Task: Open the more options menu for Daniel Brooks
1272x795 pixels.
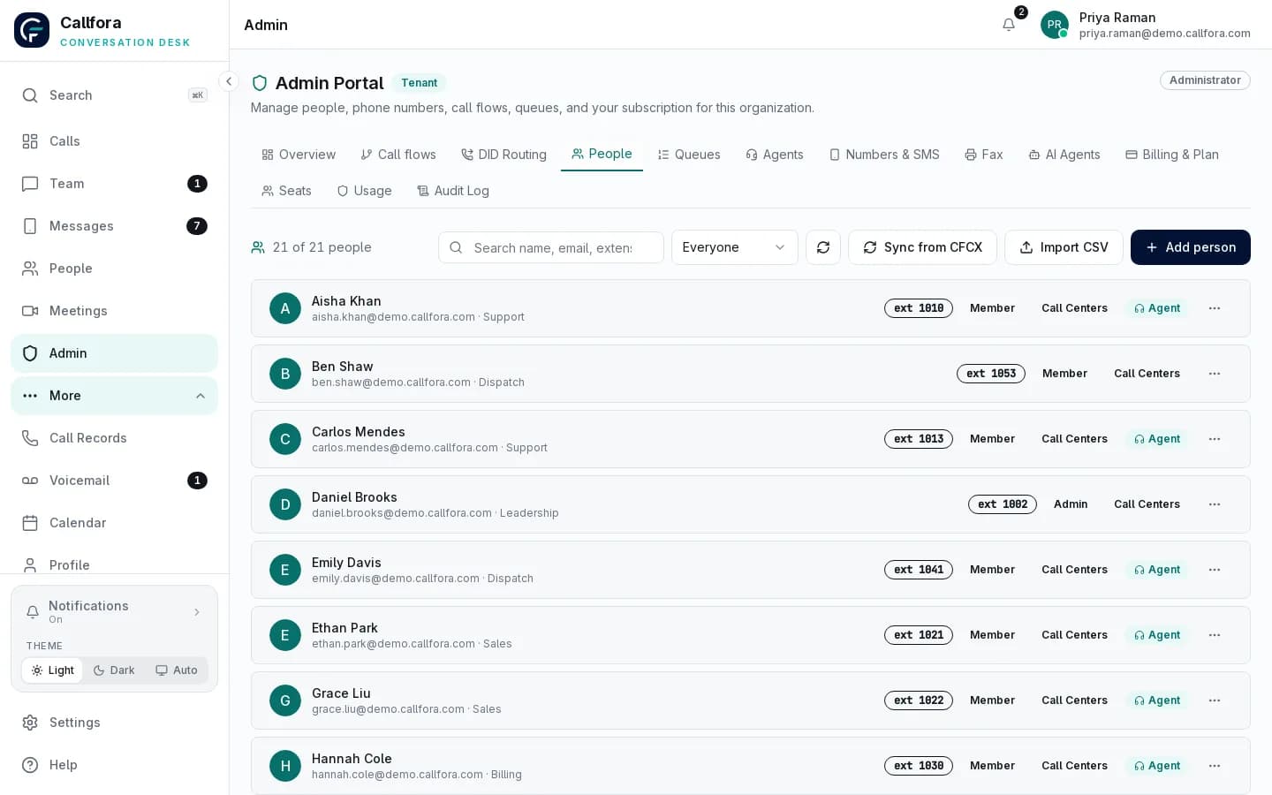Action: pos(1215,504)
